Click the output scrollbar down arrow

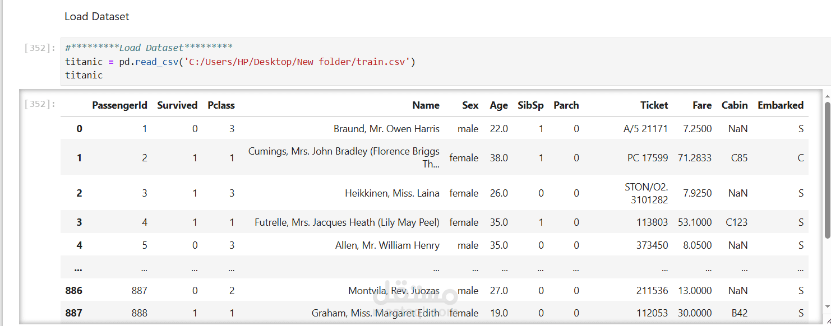[827, 306]
